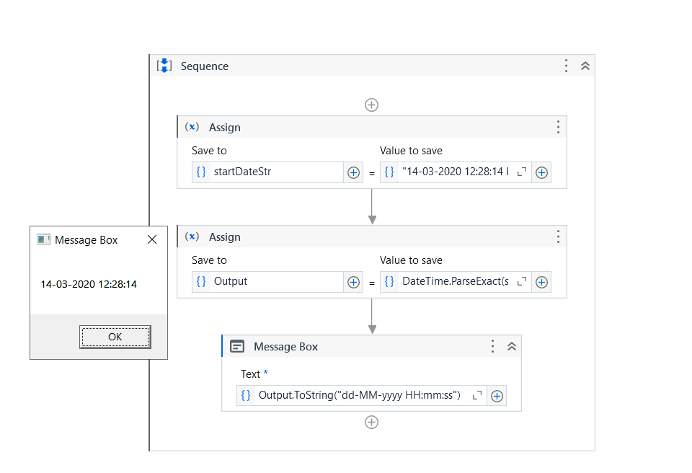This screenshot has width=692, height=473.
Task: Open expression editor for DateTime.ParseExact value
Action: [521, 282]
